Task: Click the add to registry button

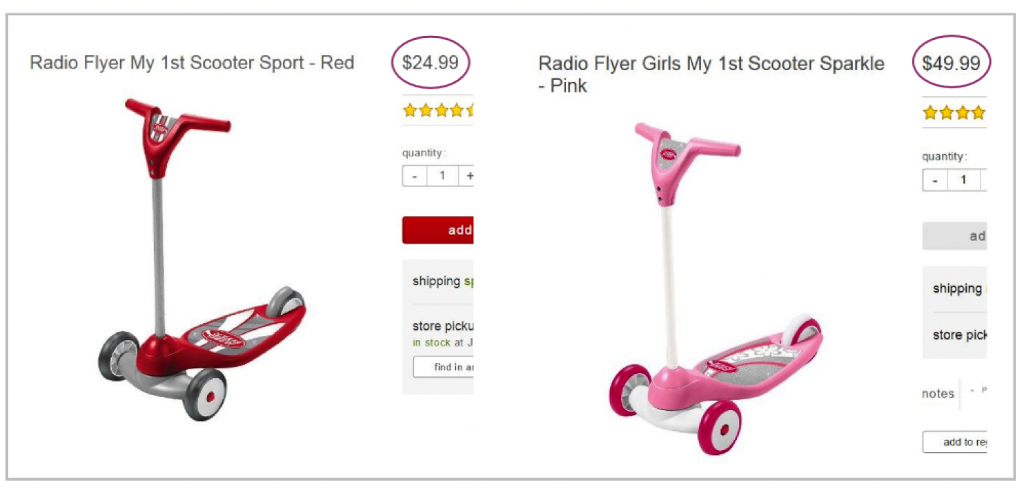Action: tap(962, 442)
